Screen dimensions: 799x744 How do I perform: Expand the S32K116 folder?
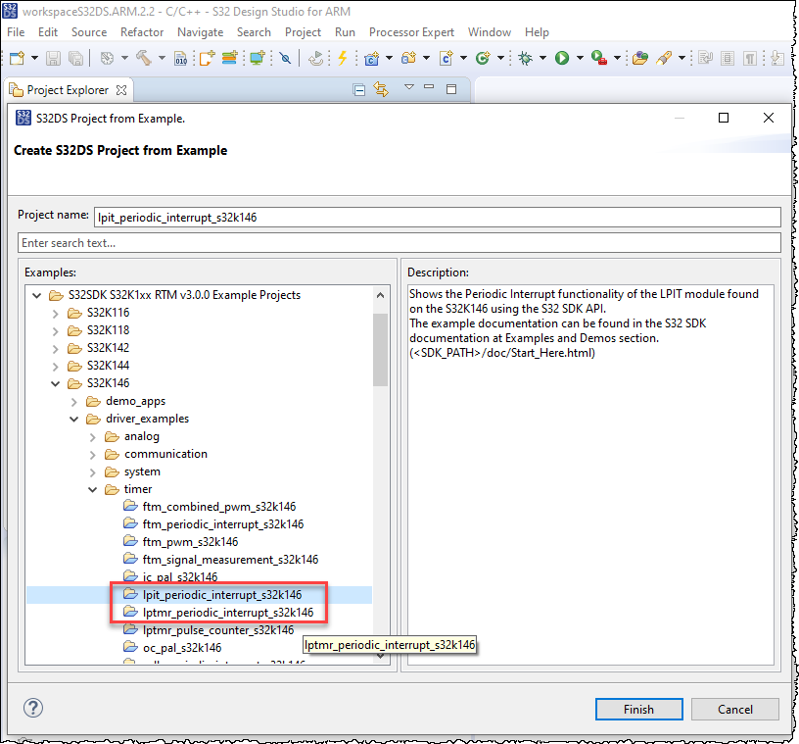[56, 314]
